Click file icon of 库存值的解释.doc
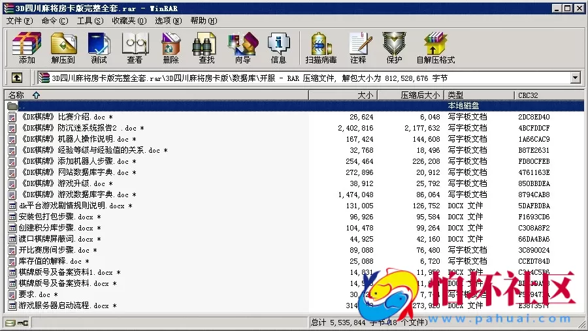 click(12, 261)
